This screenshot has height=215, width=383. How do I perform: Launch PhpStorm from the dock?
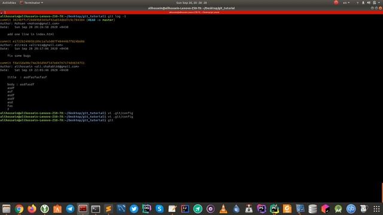(x=262, y=209)
